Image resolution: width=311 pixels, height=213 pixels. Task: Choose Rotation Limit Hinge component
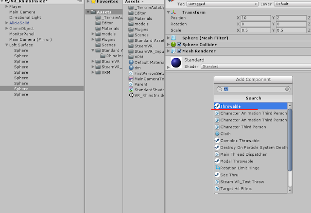(x=251, y=168)
